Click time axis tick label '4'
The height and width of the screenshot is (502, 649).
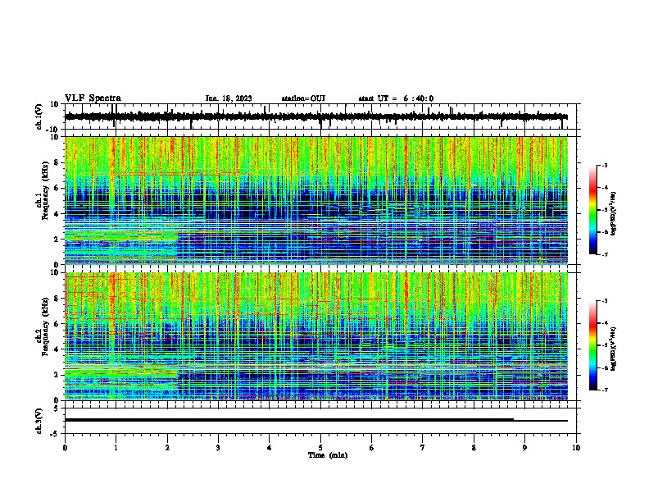coord(270,448)
